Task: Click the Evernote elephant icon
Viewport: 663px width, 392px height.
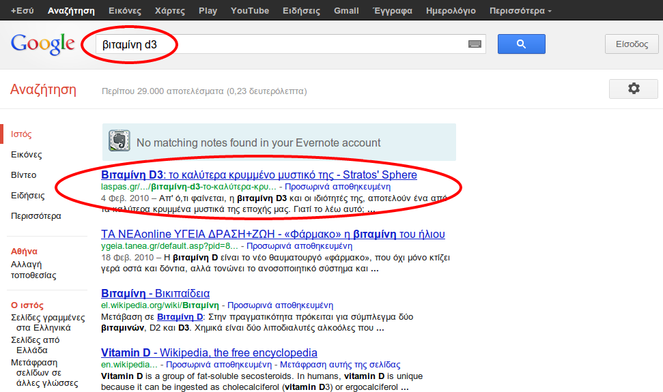Action: (x=119, y=140)
